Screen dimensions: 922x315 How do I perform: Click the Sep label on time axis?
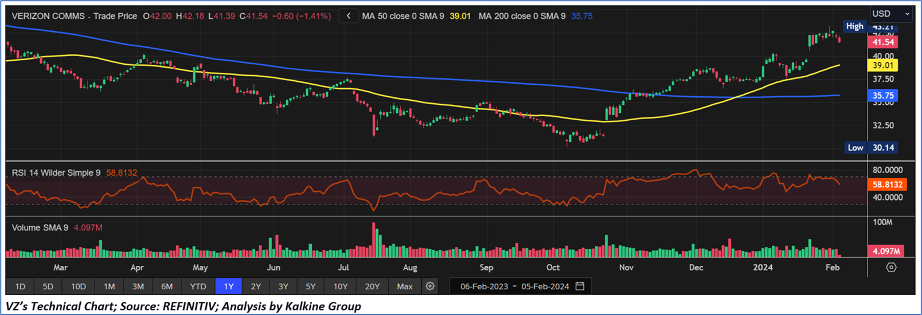486,267
